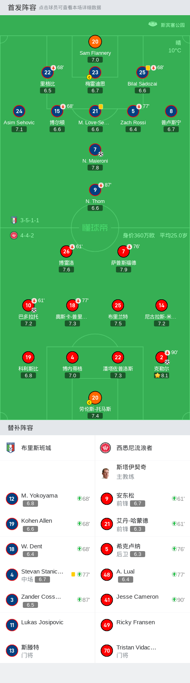Open N. Maieroni's number 7 player icon
The image size is (190, 683).
(95, 149)
